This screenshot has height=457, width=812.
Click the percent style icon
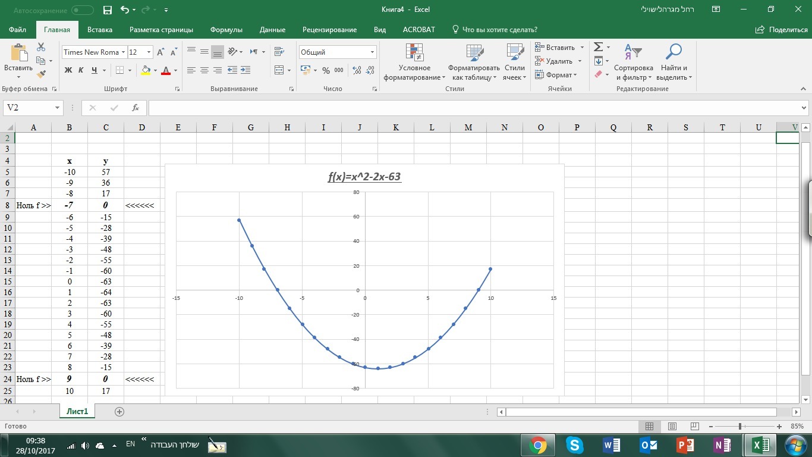click(326, 70)
